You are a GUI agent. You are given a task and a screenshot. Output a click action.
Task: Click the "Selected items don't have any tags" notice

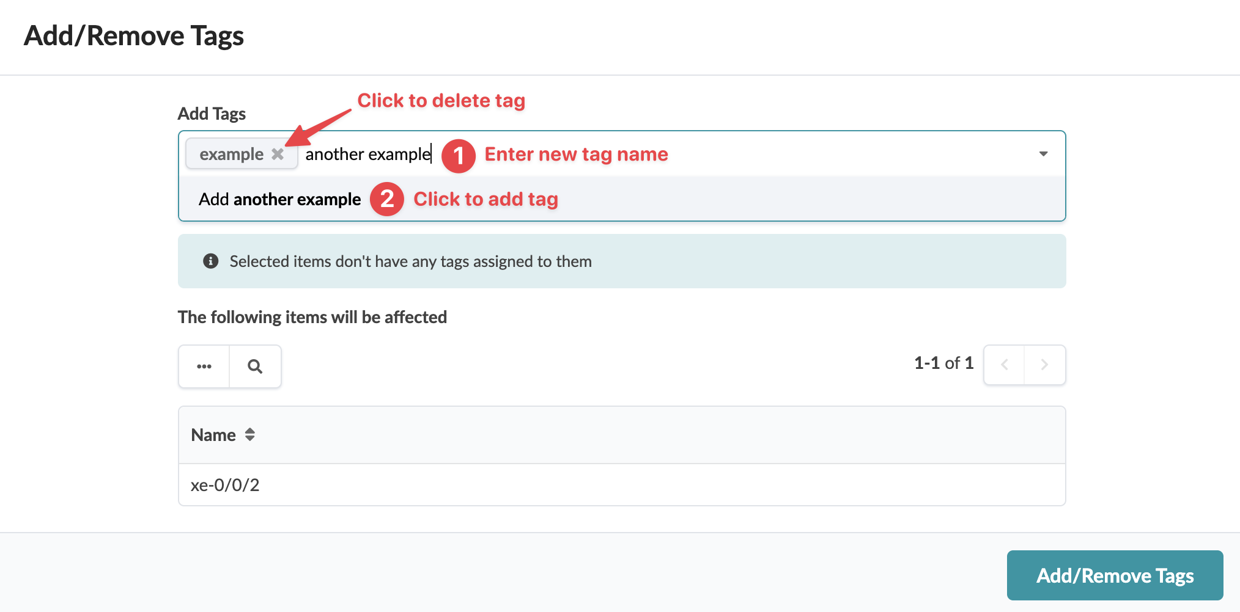tap(410, 261)
